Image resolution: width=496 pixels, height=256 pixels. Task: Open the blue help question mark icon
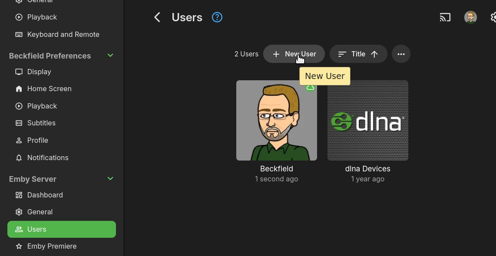tap(217, 17)
